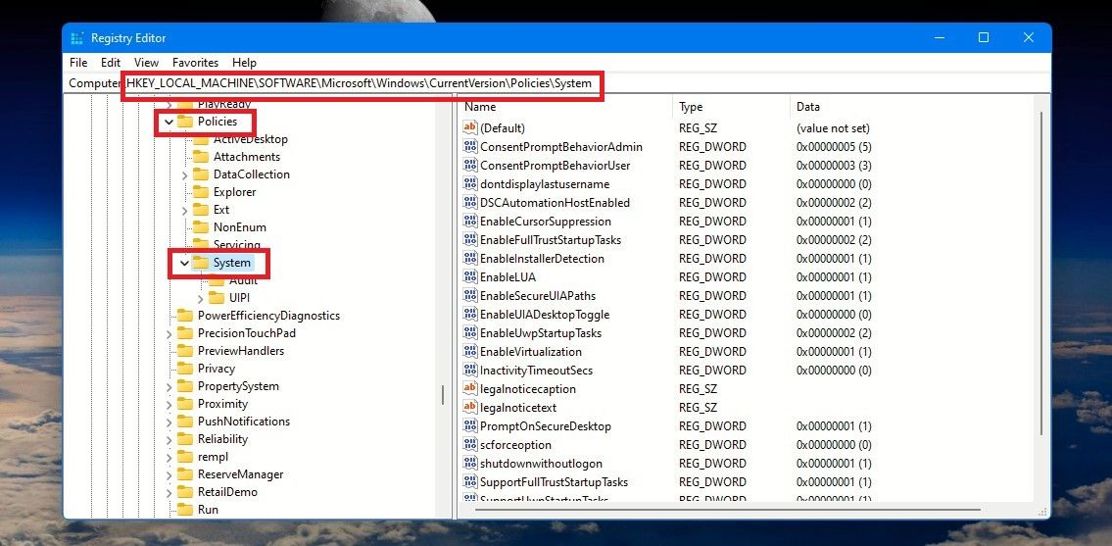Expand the DataCollection key
The height and width of the screenshot is (546, 1112).
click(x=185, y=174)
